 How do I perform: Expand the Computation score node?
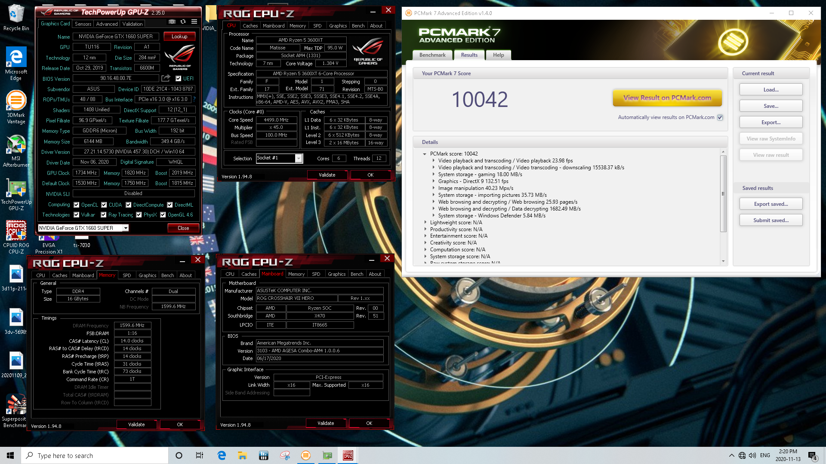click(x=425, y=250)
